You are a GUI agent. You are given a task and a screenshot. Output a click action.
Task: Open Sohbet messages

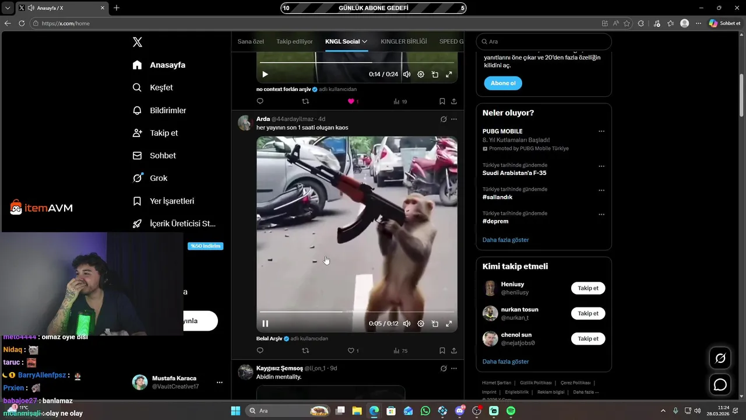click(154, 156)
